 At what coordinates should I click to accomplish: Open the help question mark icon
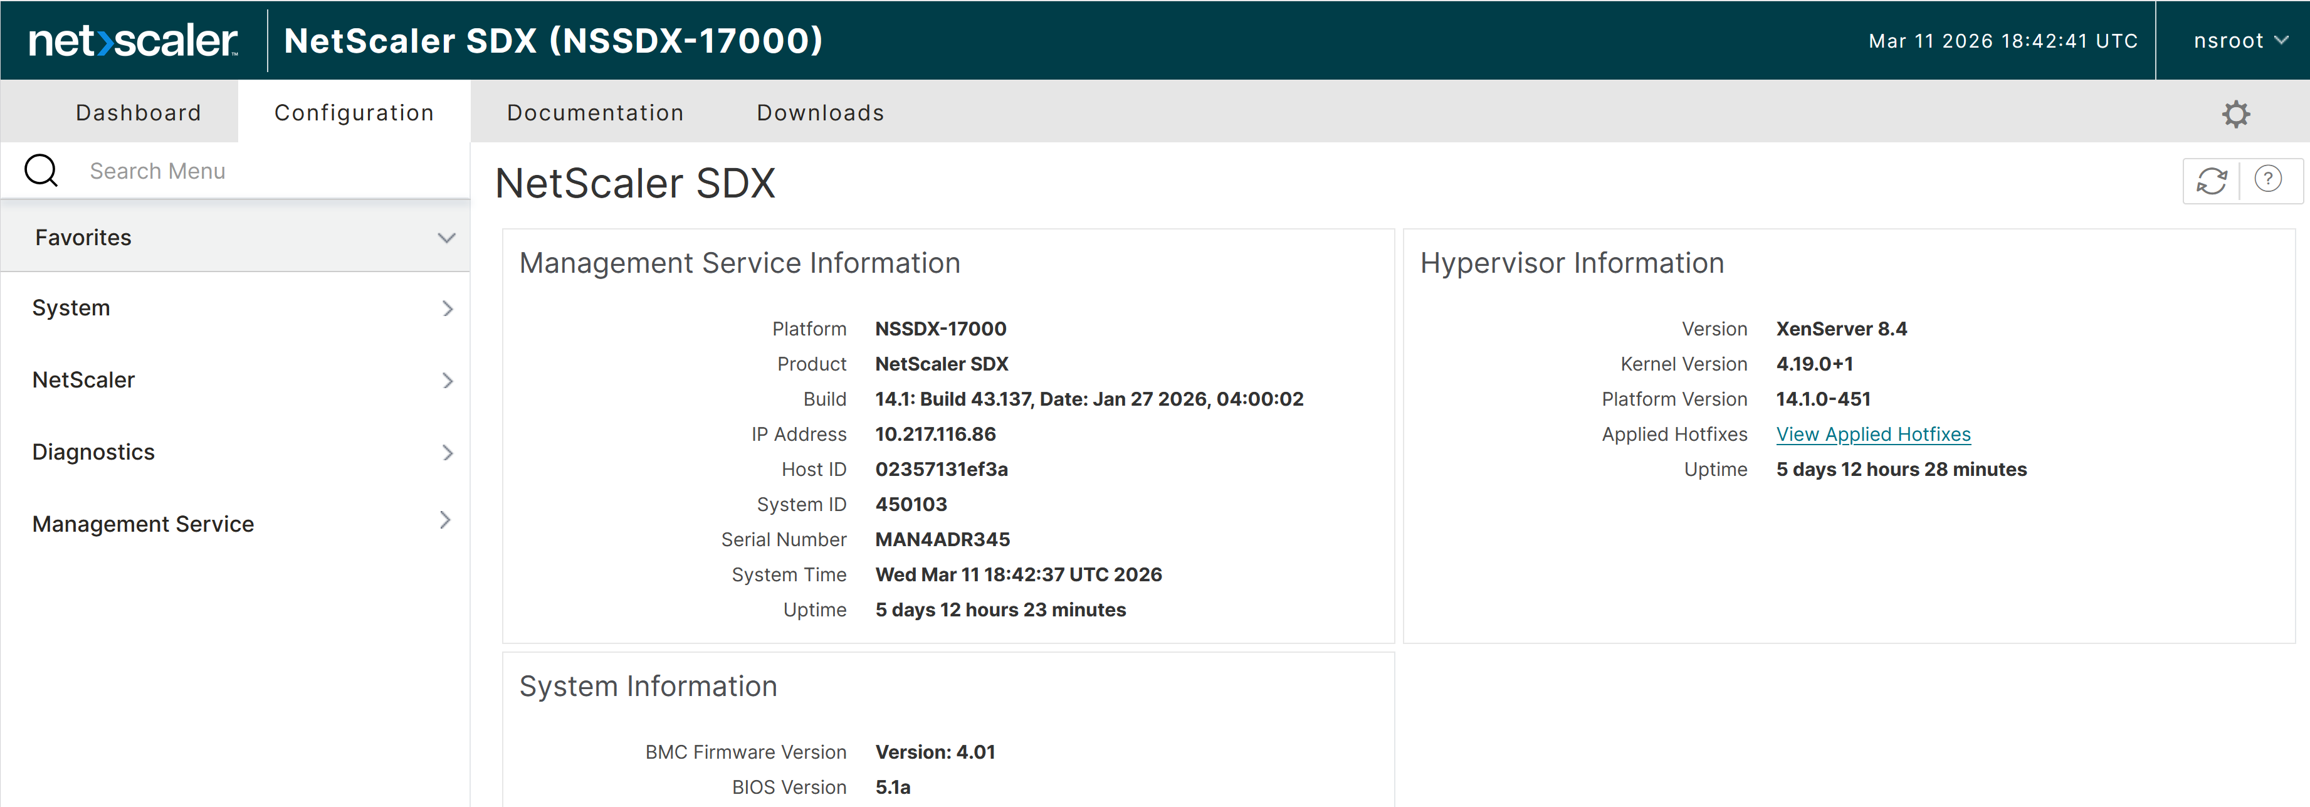point(2270,179)
